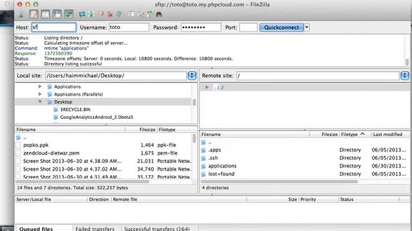Select $RECYCLE.BIN in the local tree

pos(75,110)
